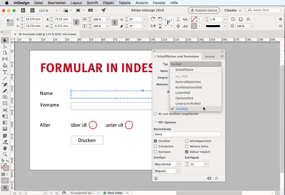Activate the Direct Selection tool

tap(5, 46)
